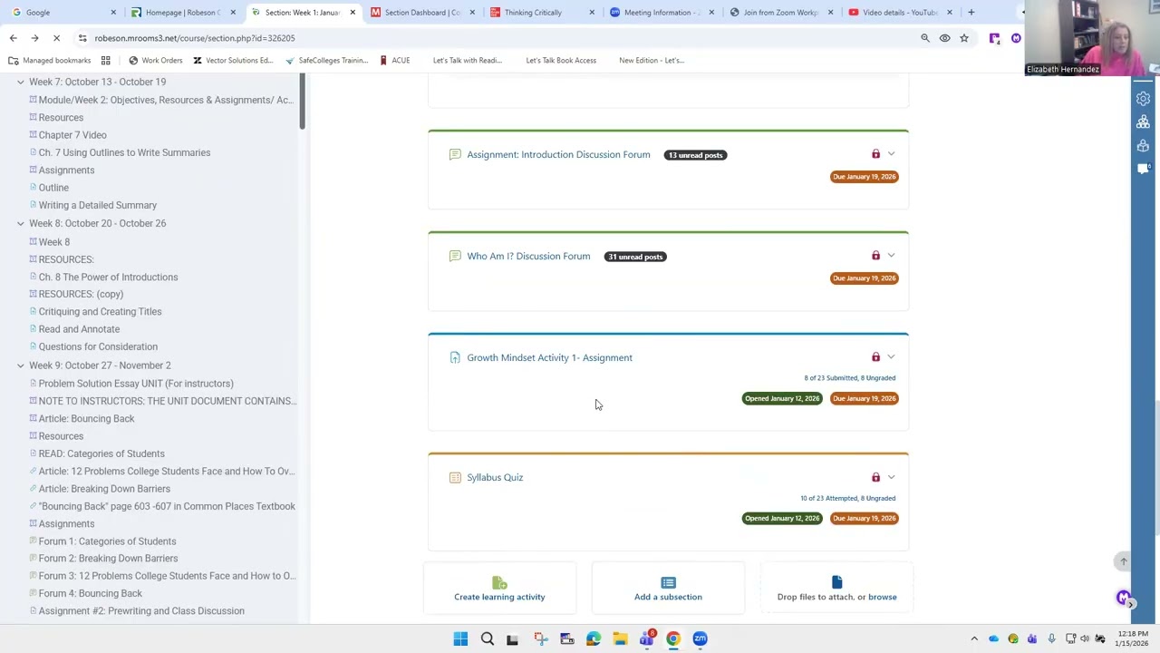The image size is (1160, 653).
Task: Open Let's Talk Book Access bookmark
Action: pos(561,60)
